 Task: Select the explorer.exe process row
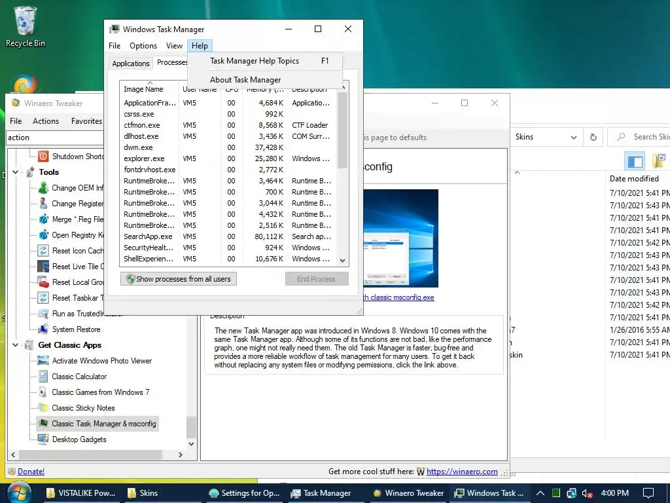click(x=228, y=158)
